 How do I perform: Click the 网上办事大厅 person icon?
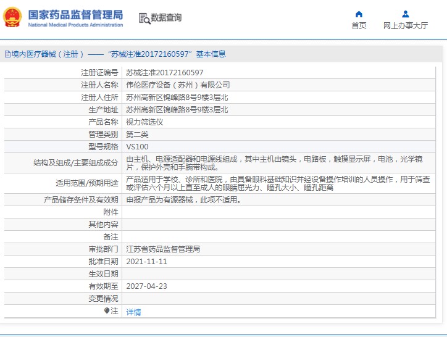pyautogui.click(x=405, y=14)
